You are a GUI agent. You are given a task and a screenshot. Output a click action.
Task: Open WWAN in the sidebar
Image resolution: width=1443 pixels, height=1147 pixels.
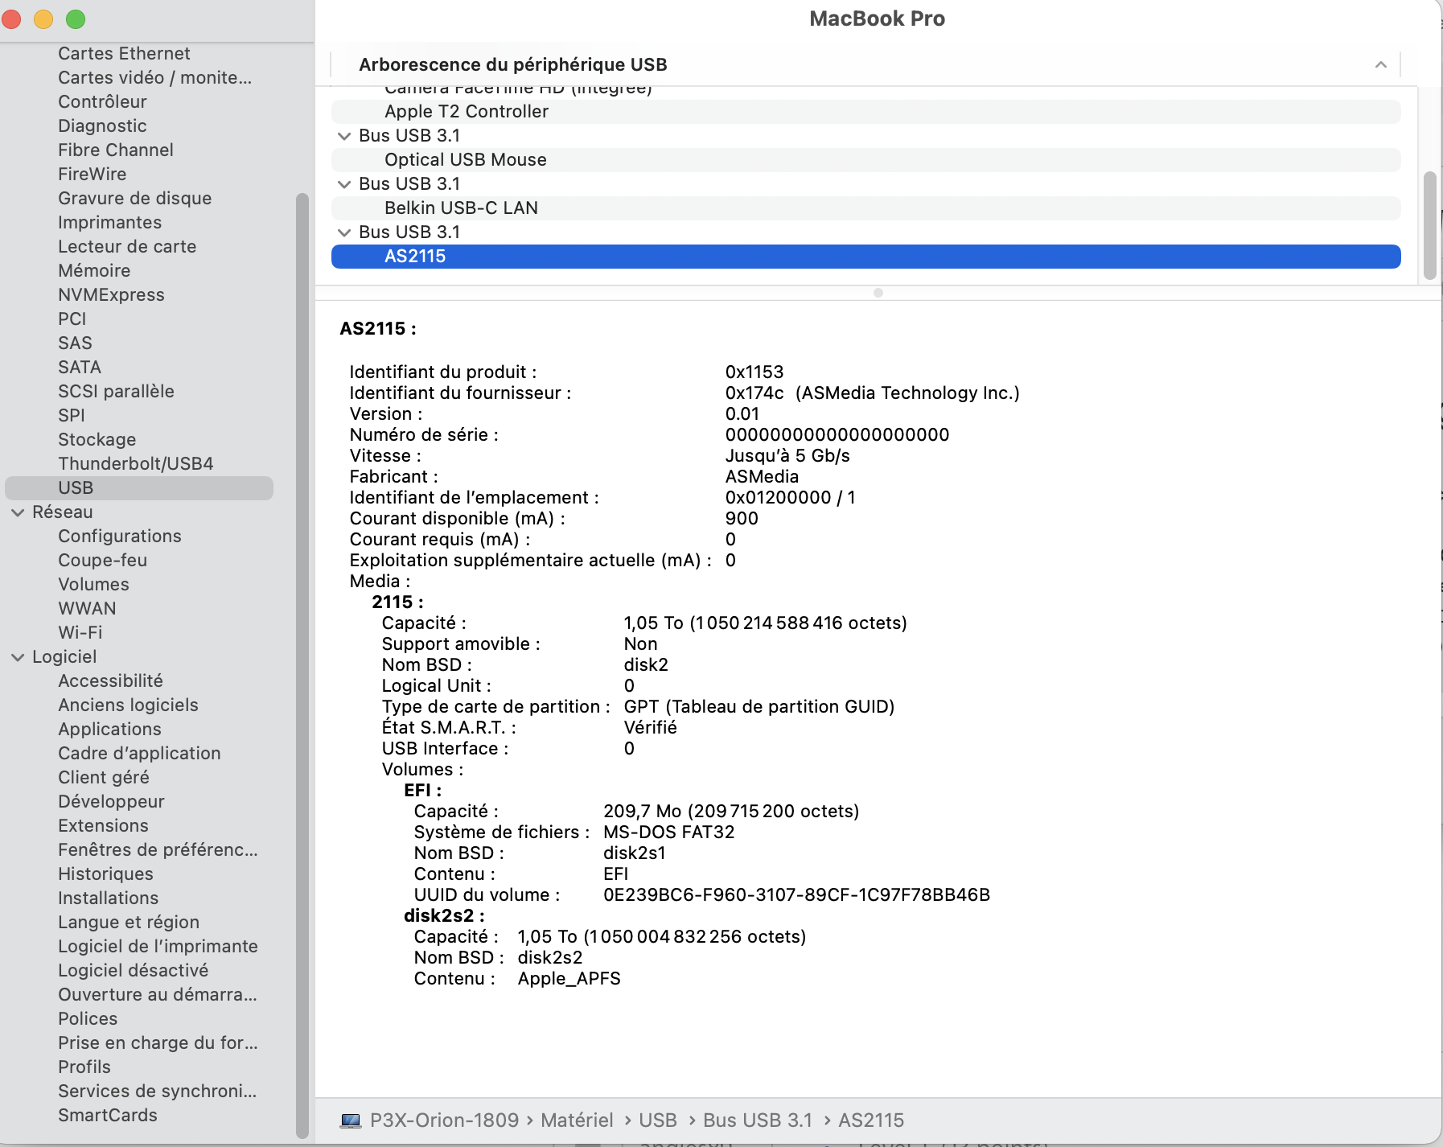click(x=87, y=609)
